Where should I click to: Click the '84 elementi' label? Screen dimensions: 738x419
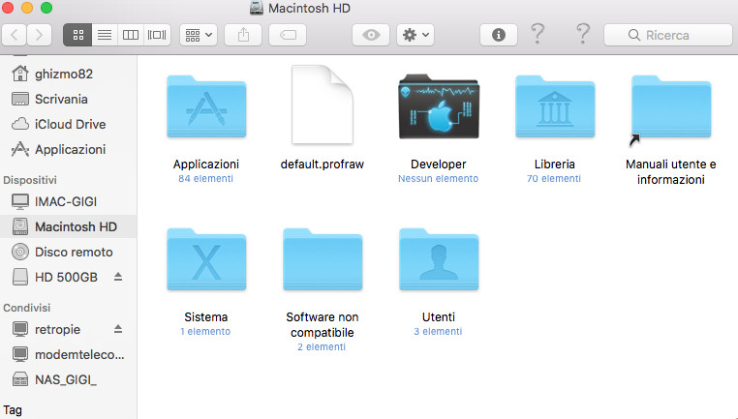coord(205,179)
